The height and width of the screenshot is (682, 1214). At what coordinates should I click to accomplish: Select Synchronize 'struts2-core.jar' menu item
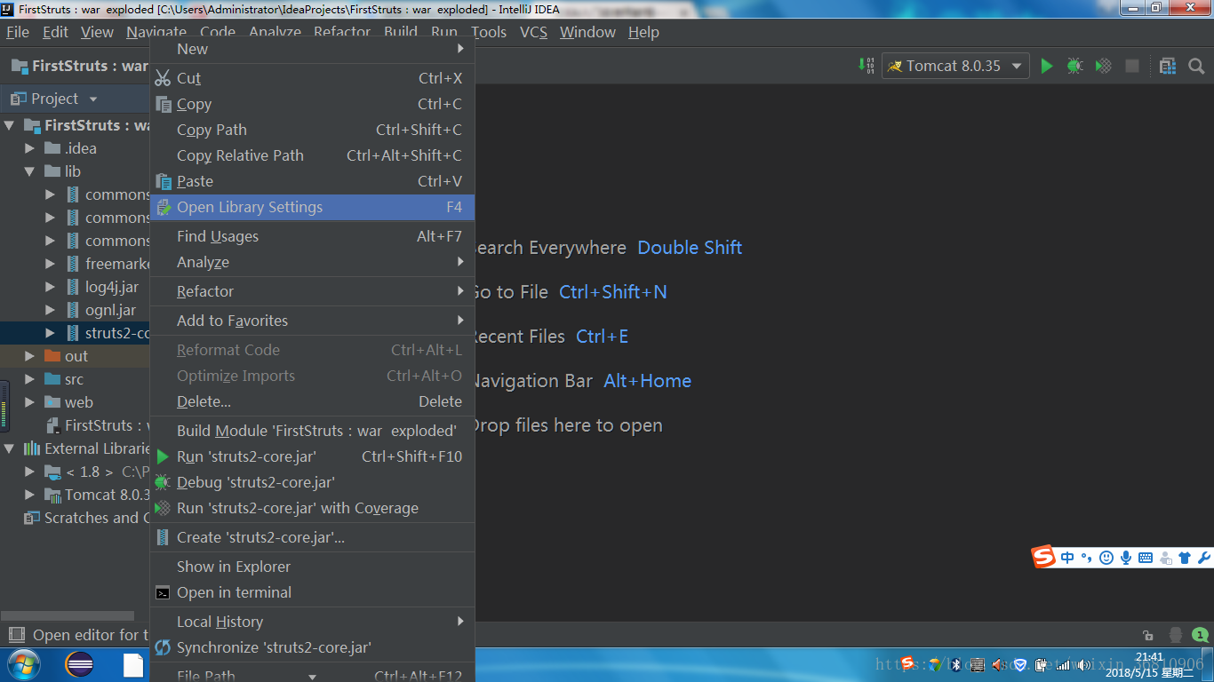tap(312, 647)
